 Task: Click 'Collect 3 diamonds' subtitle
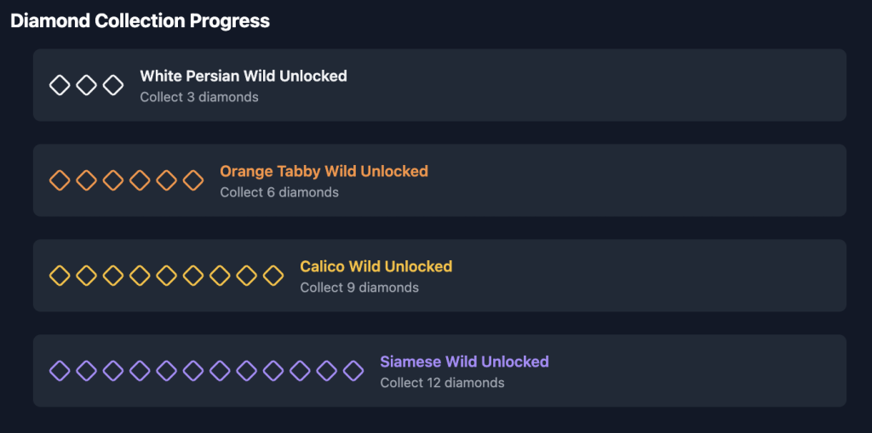click(x=199, y=97)
